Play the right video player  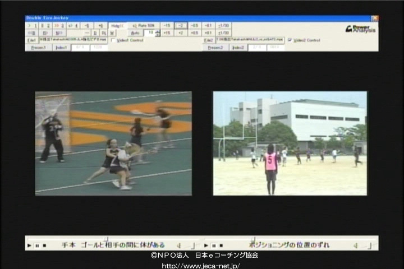(206, 245)
